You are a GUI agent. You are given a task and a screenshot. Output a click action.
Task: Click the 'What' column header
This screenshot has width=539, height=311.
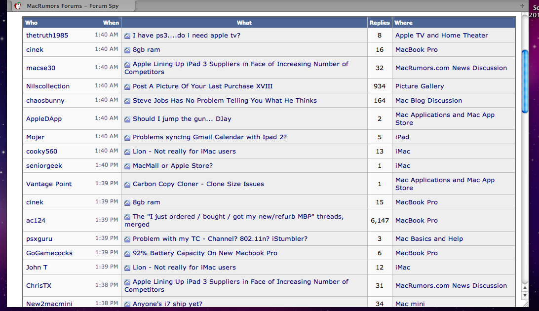click(244, 23)
